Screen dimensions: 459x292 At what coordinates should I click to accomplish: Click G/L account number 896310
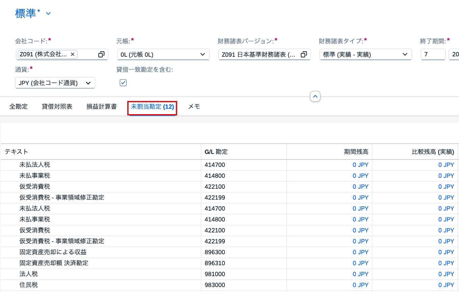(215, 263)
